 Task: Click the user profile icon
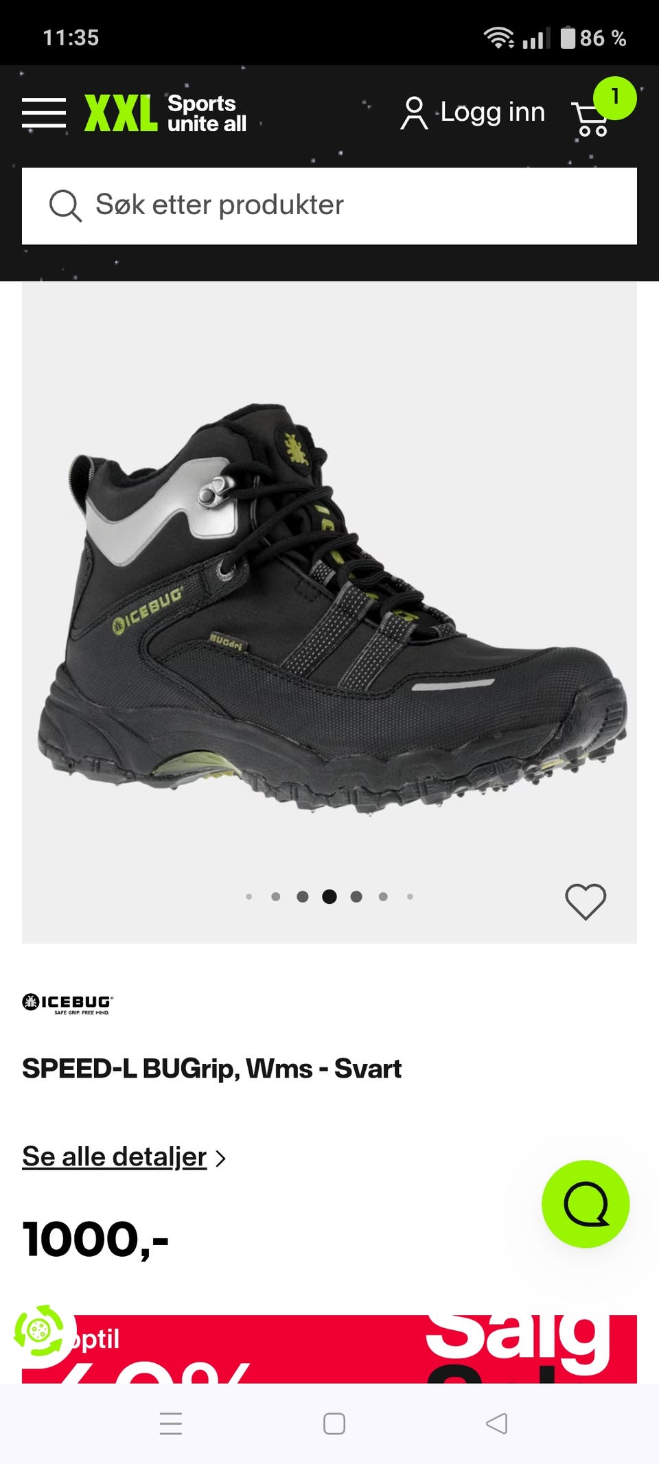[x=414, y=113]
